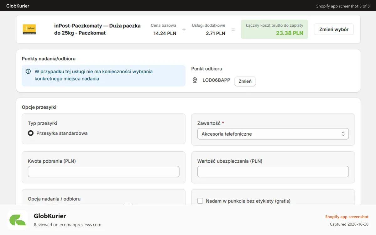
Task: Click the Usługi dodatkowe label
Action: coord(209,25)
